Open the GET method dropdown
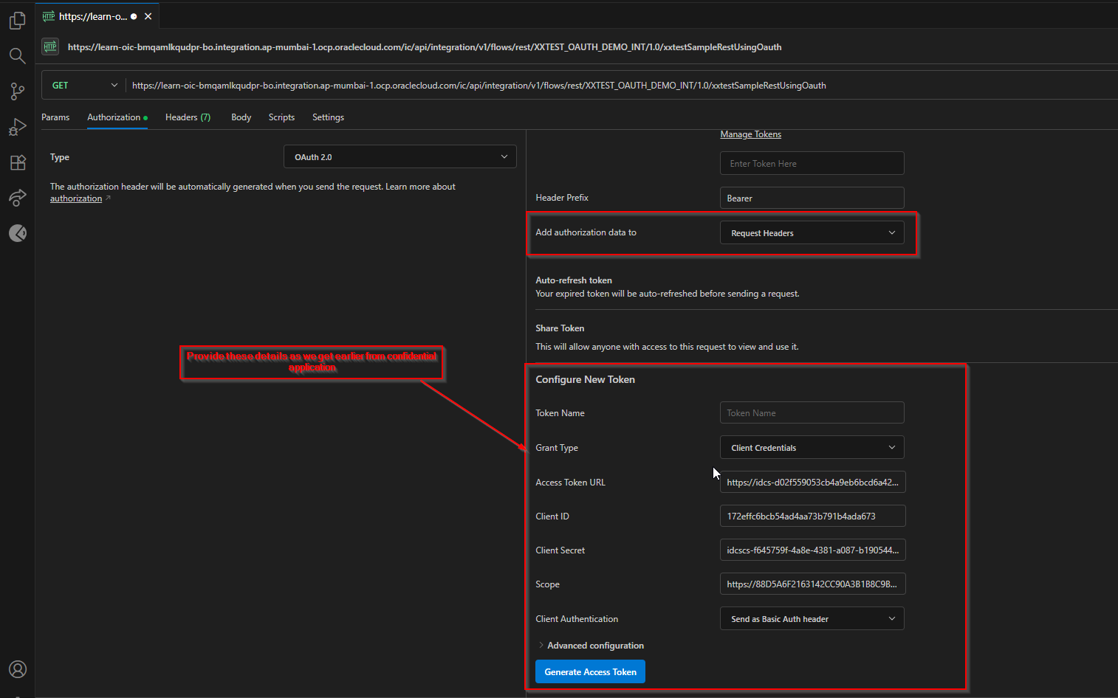 83,85
